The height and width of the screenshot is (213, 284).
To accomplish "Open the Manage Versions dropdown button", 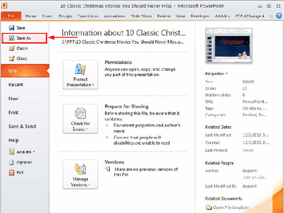I will click(x=80, y=174).
